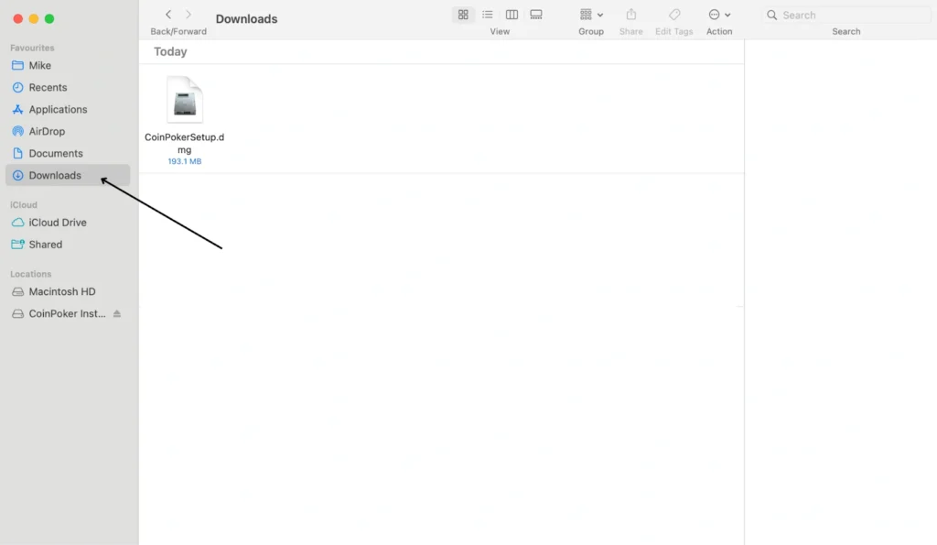Select iCloud Drive in sidebar
Viewport: 937px width, 545px height.
(x=57, y=223)
